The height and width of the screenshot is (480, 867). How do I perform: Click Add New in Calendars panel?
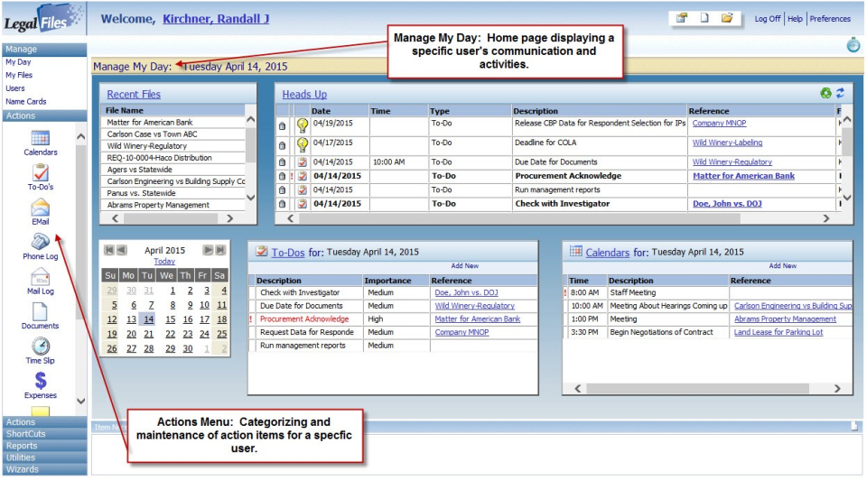coord(782,265)
